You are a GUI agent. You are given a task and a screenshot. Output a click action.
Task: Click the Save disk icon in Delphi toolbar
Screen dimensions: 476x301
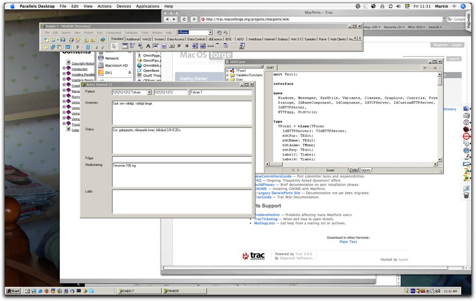click(x=63, y=40)
